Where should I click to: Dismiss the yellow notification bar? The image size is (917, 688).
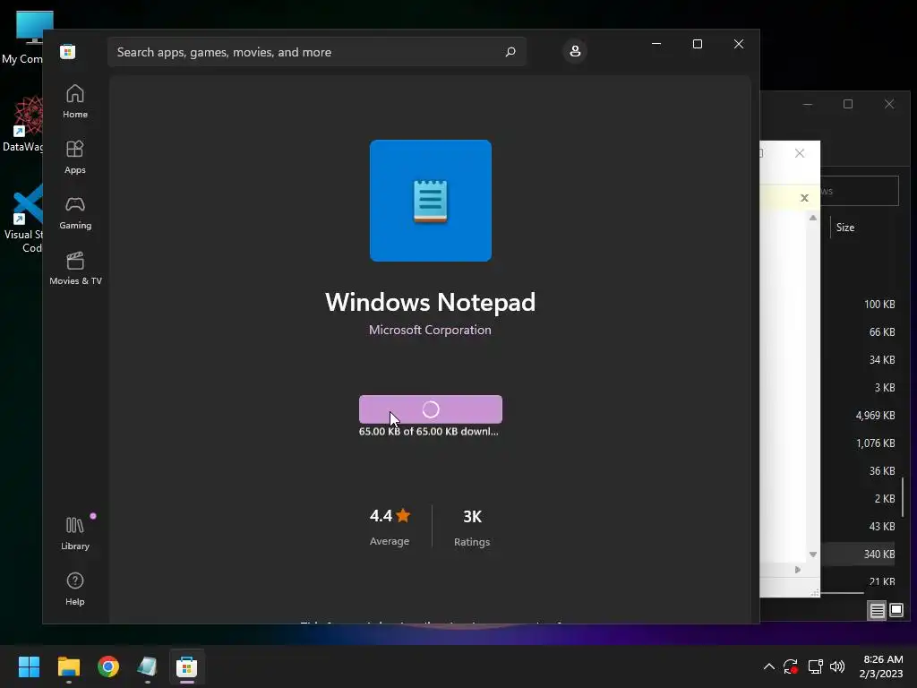coord(804,198)
